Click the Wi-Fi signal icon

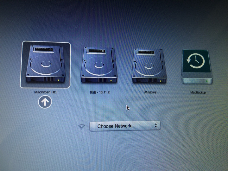pyautogui.click(x=82, y=127)
